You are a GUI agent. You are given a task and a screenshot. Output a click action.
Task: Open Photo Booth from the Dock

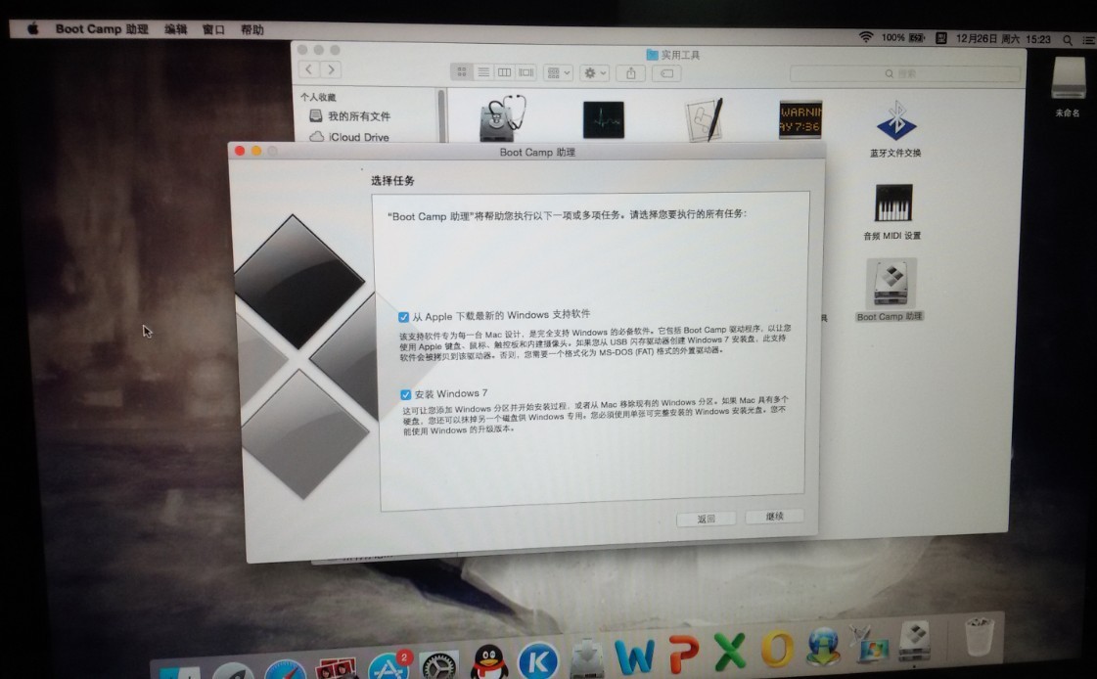tap(338, 668)
